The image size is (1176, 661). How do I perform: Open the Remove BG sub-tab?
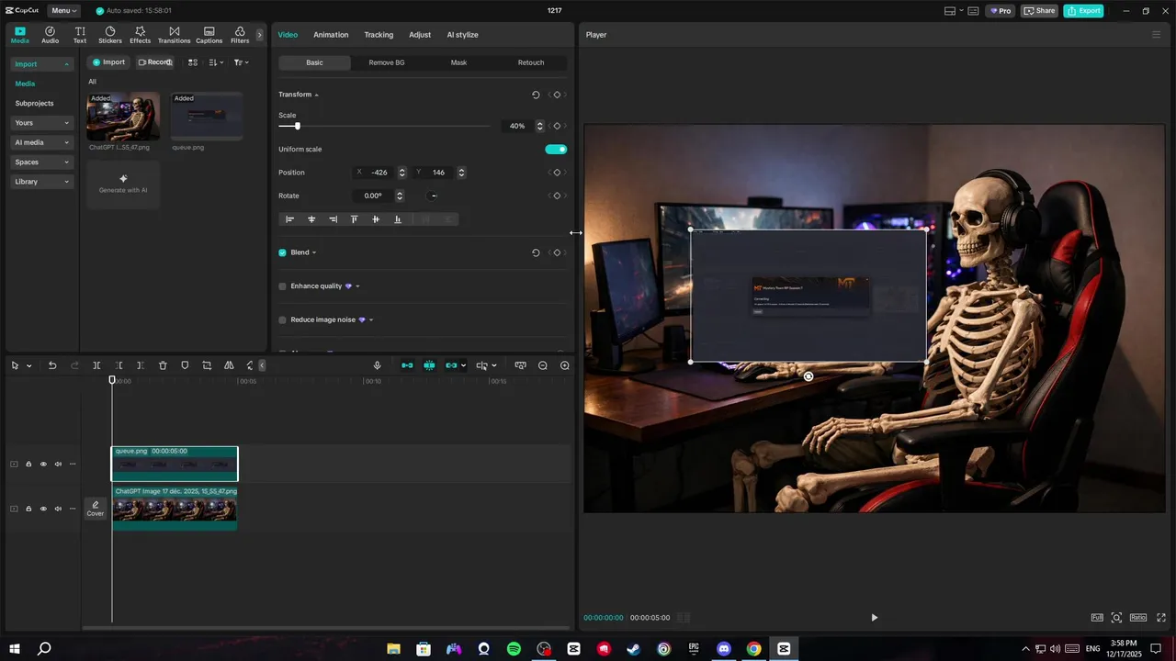point(387,63)
